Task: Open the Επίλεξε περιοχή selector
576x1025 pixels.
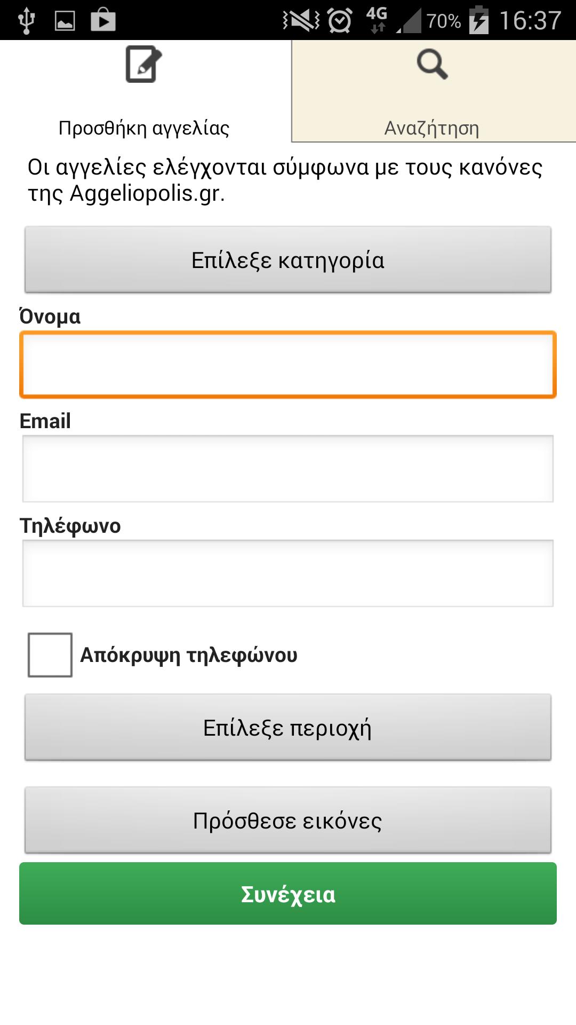Action: (288, 727)
